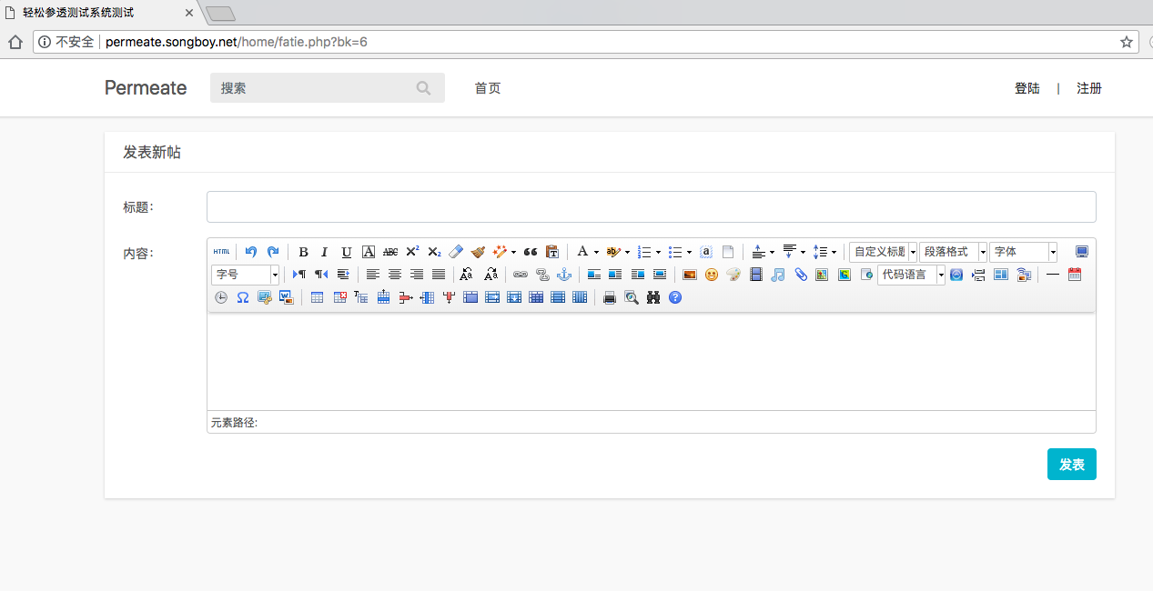Go to 首页 in the navigation bar
This screenshot has width=1153, height=591.
(488, 88)
